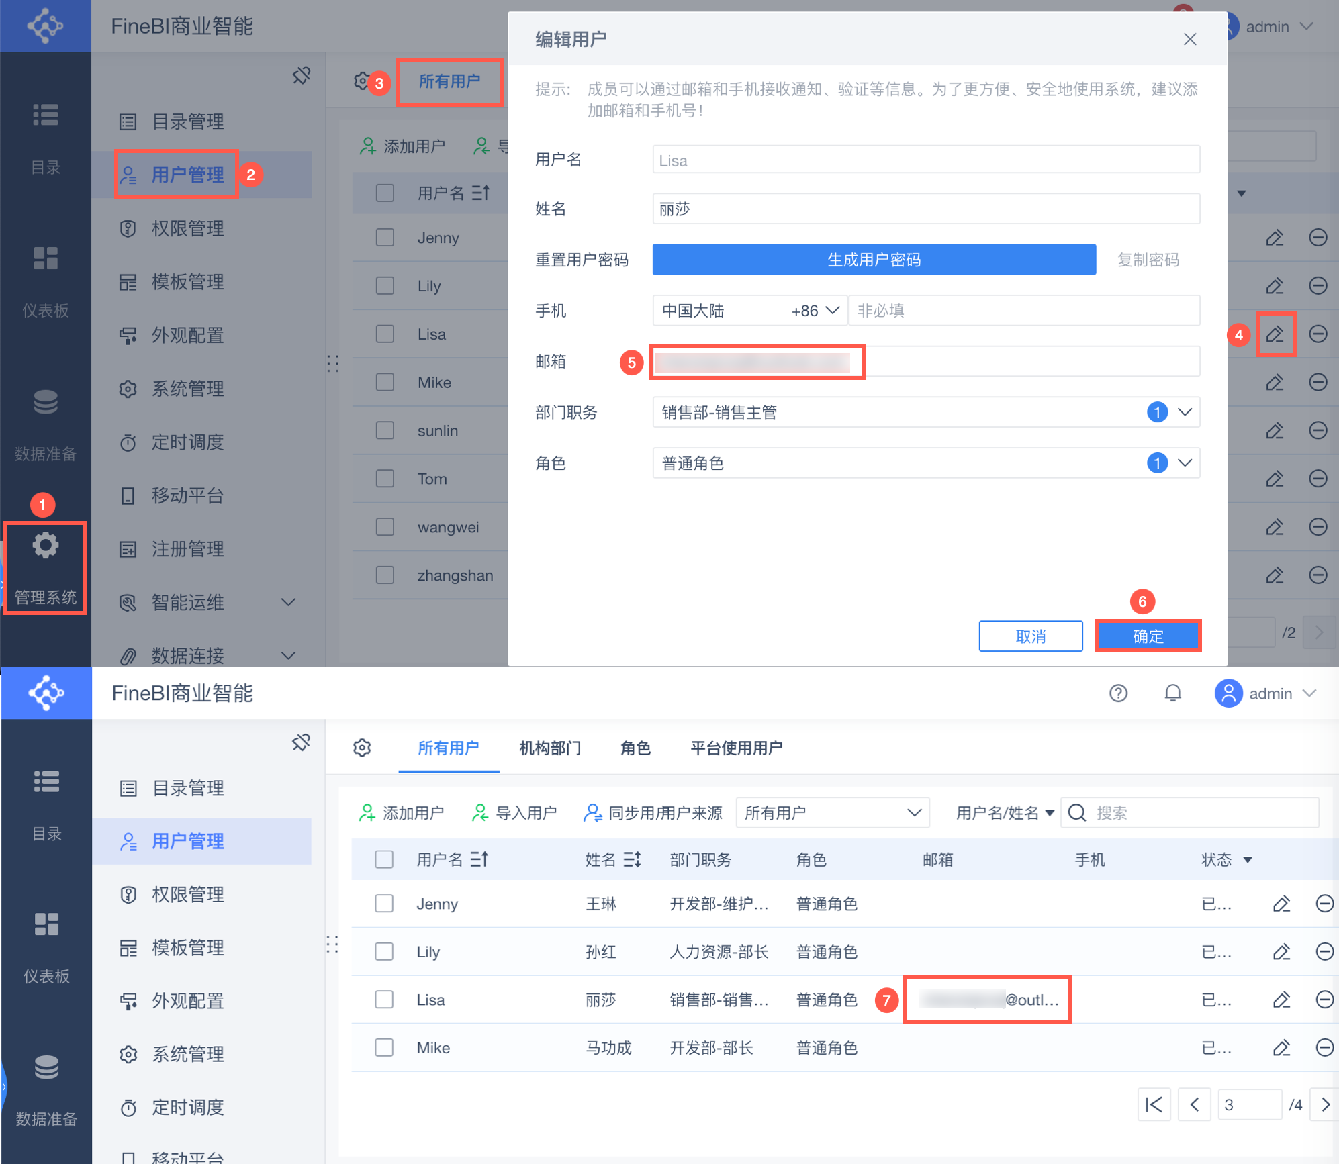This screenshot has width=1339, height=1164.
Task: Click the unpin sidebar icon in the lower panel
Action: (x=301, y=742)
